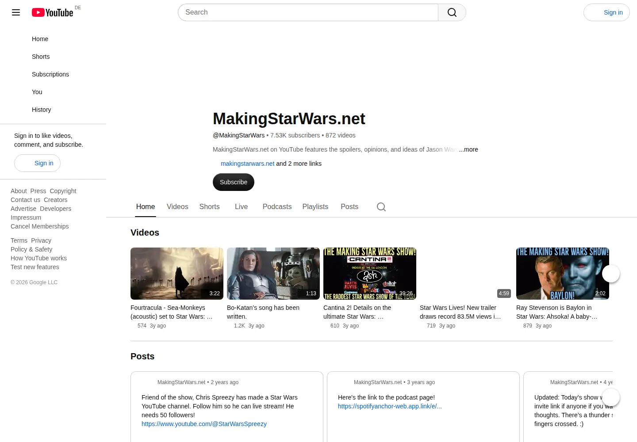637x442 pixels.
Task: Open History in sidebar
Action: pyautogui.click(x=53, y=110)
